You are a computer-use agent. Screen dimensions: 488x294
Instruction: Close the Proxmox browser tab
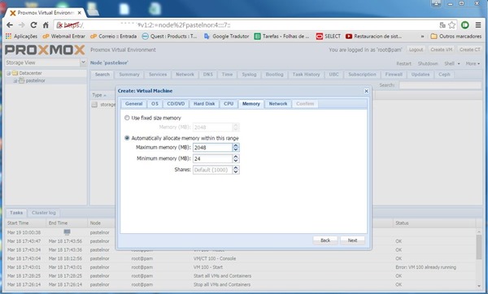tap(80, 13)
